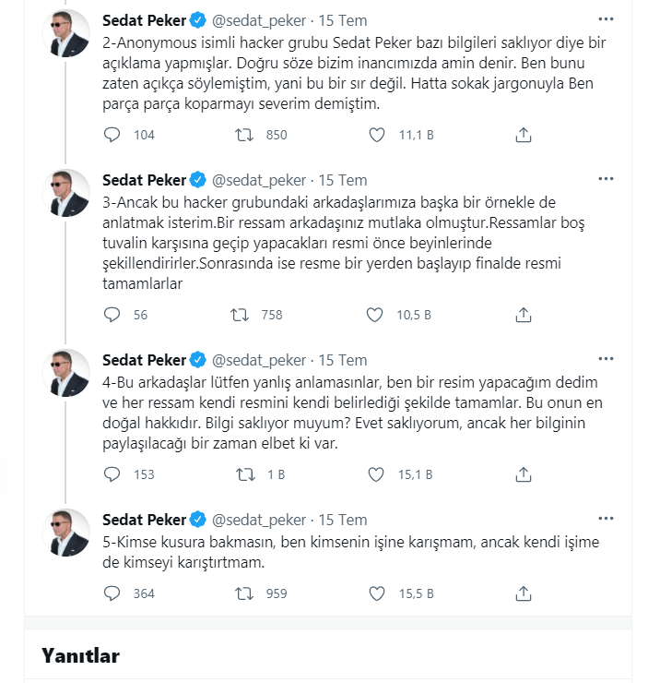Open more options on the 4-Bu arkadaşlar tweet
648x683 pixels.
[606, 359]
